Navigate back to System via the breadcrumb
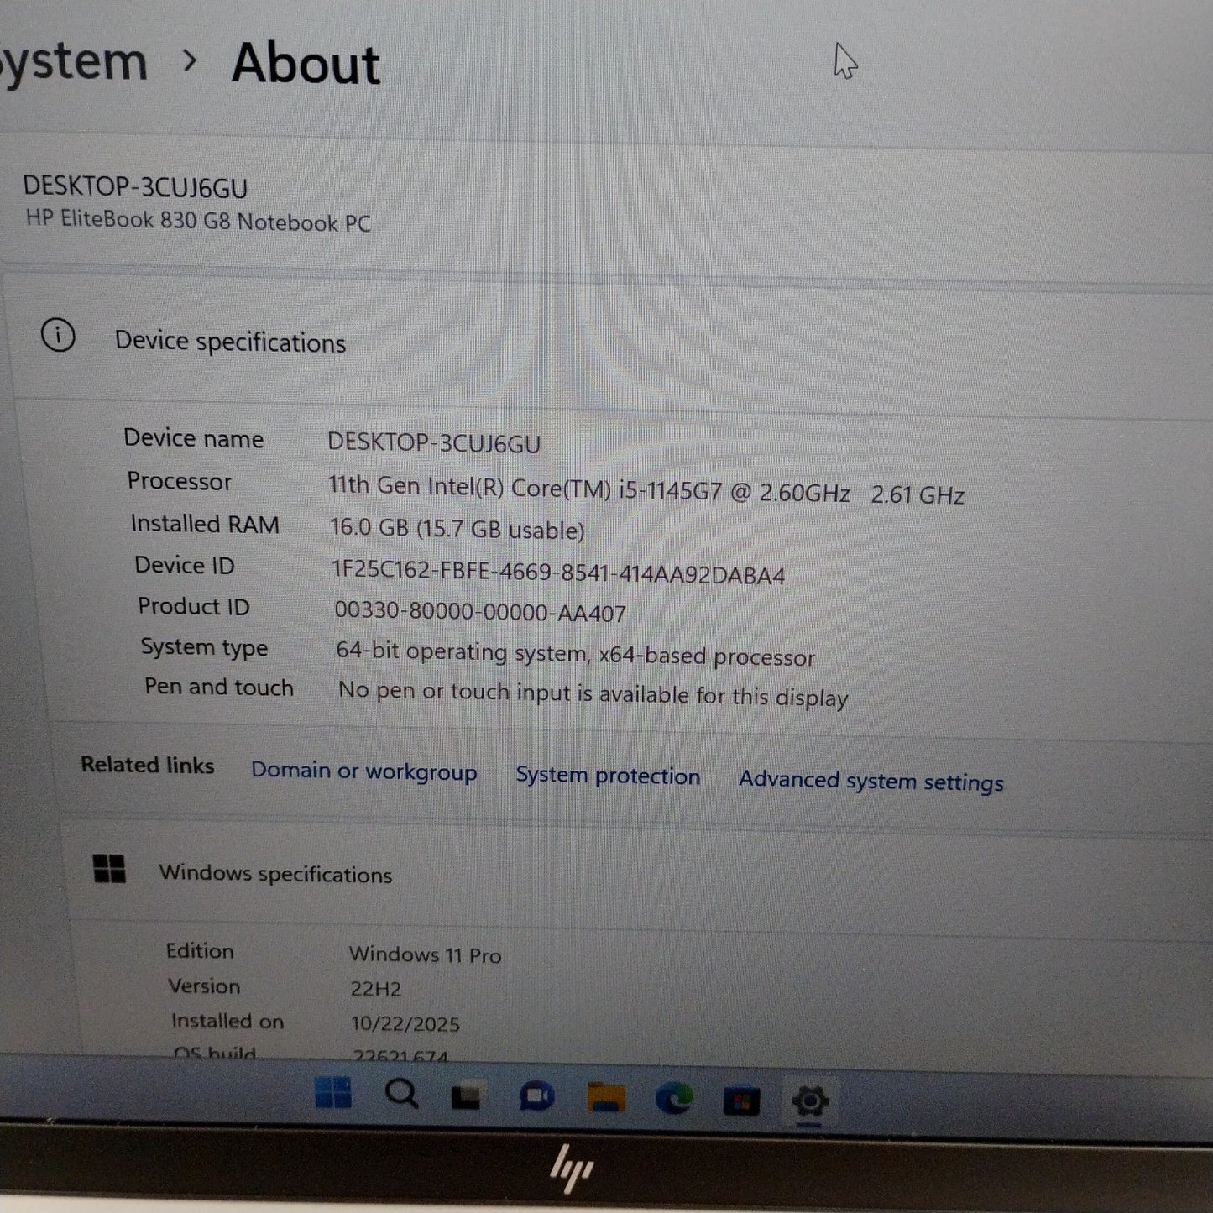 click(71, 60)
